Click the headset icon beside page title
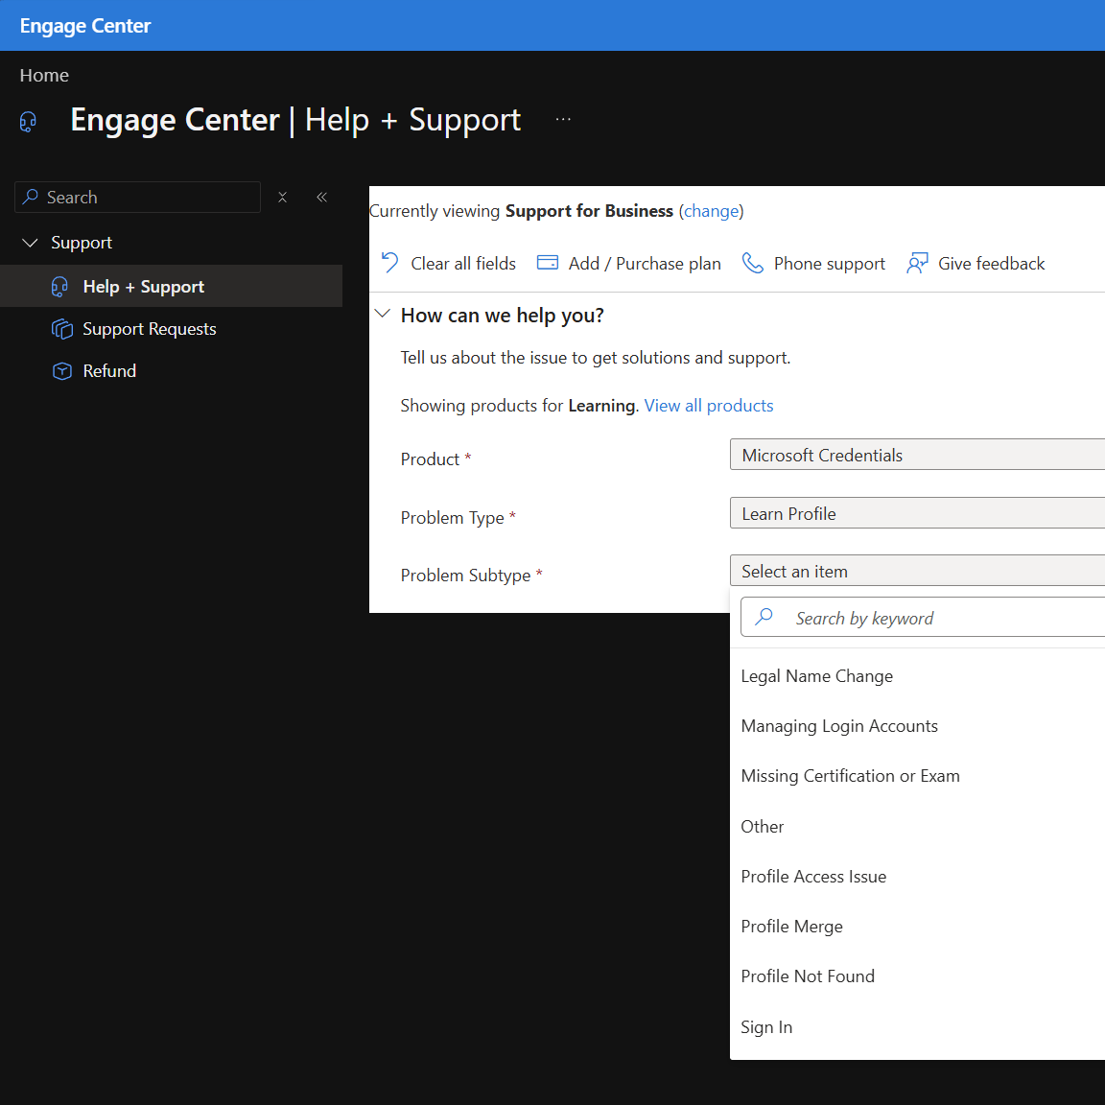The width and height of the screenshot is (1105, 1105). point(28,122)
